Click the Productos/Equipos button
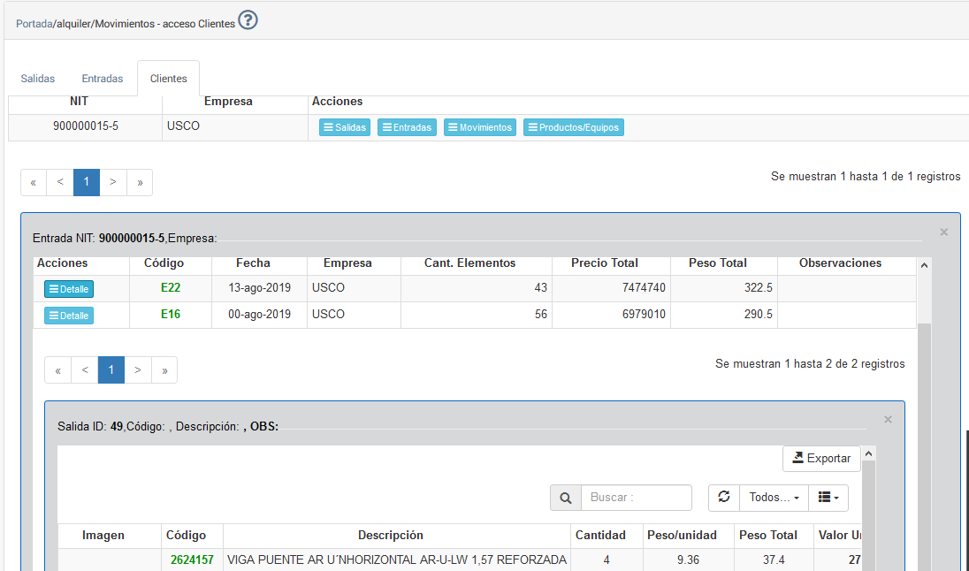Viewport: 969px width, 571px height. click(x=573, y=127)
